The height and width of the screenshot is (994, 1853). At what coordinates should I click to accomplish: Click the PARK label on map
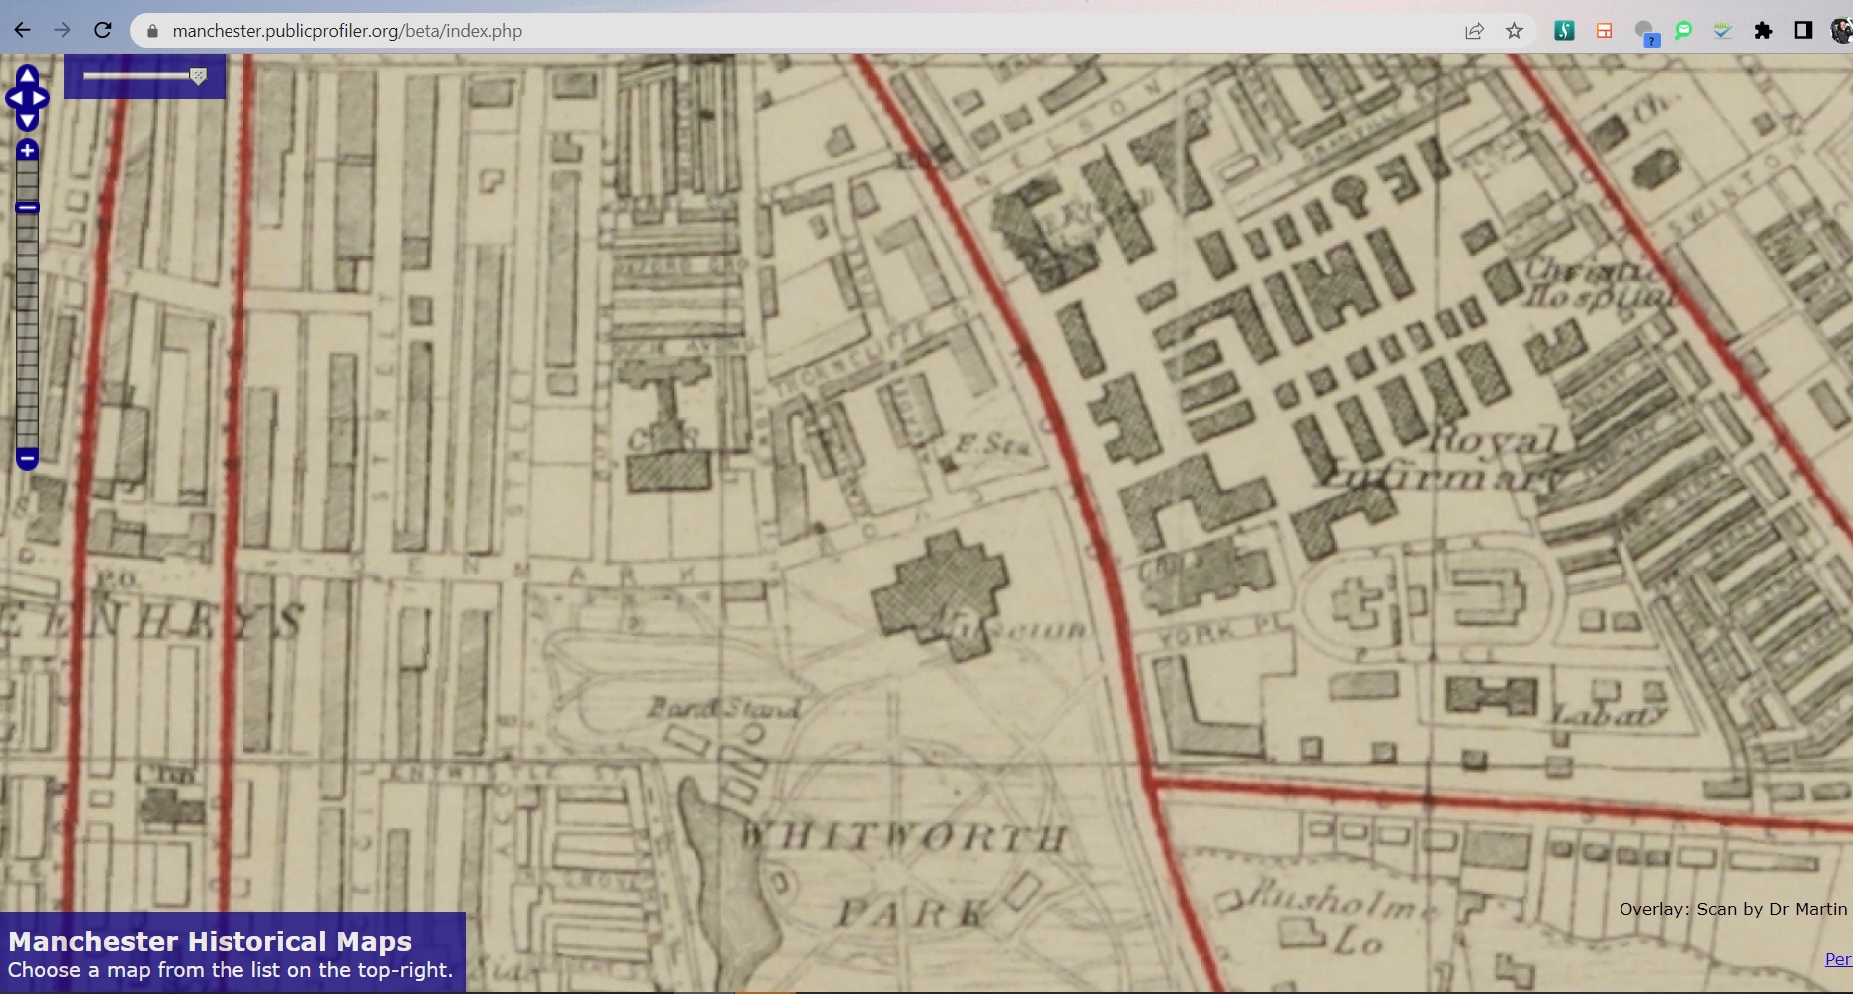tap(912, 913)
